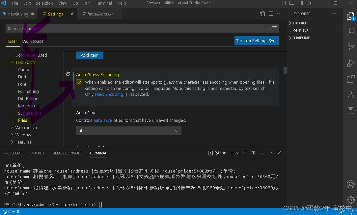Follow the auto save link
The width and height of the screenshot is (357, 215).
click(103, 121)
